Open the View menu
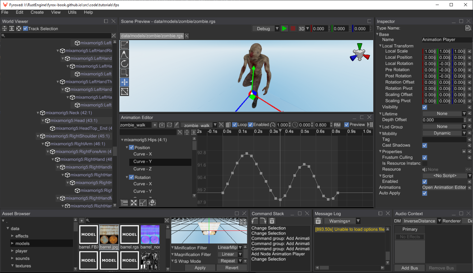The width and height of the screenshot is (473, 273). pos(56,12)
